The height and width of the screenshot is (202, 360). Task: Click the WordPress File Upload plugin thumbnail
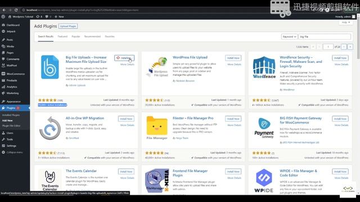tap(157, 67)
